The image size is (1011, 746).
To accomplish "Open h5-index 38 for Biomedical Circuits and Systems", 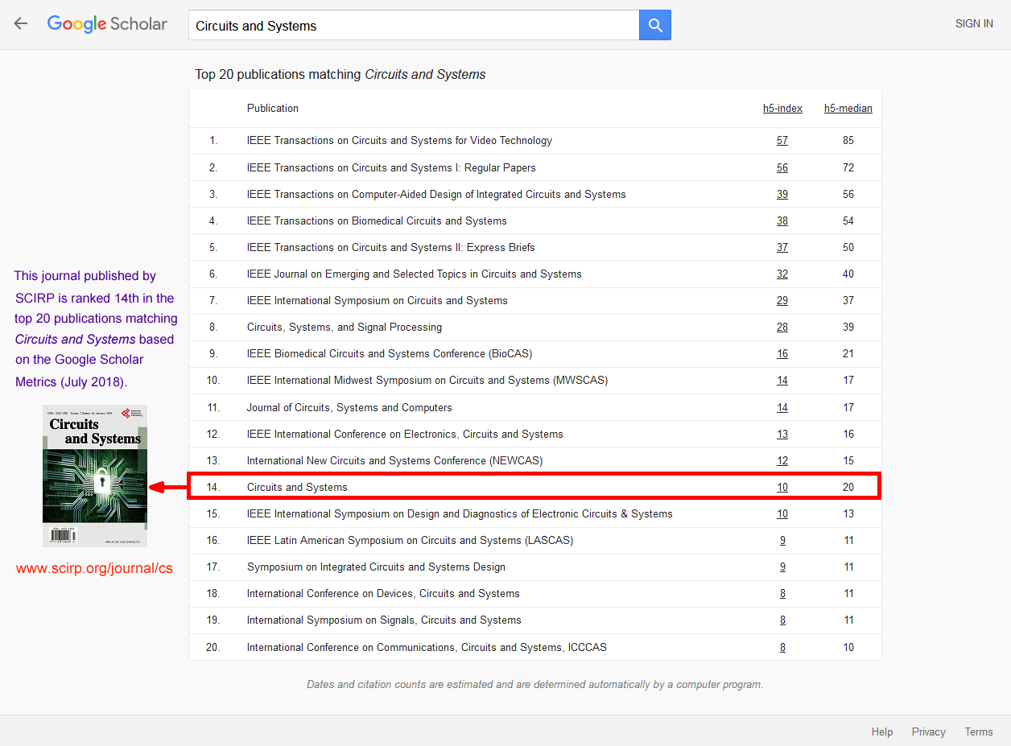I will pyautogui.click(x=782, y=221).
